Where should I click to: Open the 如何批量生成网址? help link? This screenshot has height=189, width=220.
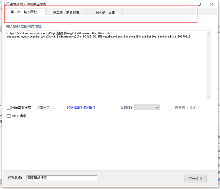click(81, 107)
